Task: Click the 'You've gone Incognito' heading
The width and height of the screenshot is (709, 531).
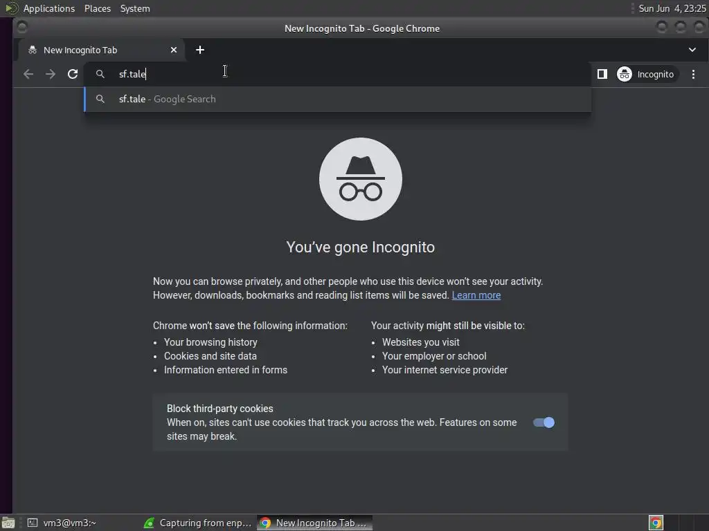Action: pyautogui.click(x=360, y=248)
